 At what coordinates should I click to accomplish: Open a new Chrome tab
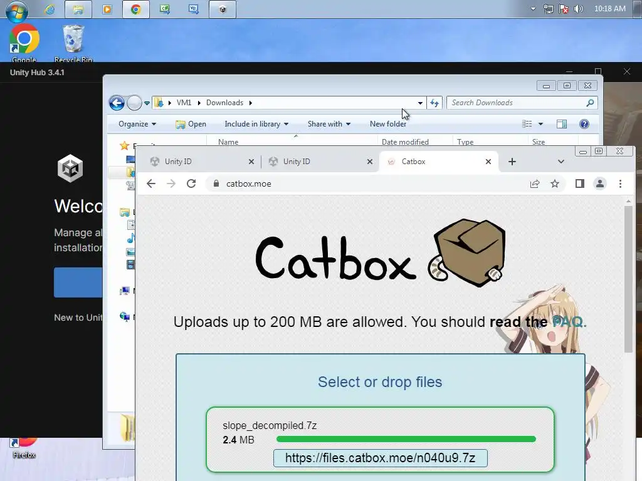[x=512, y=162]
